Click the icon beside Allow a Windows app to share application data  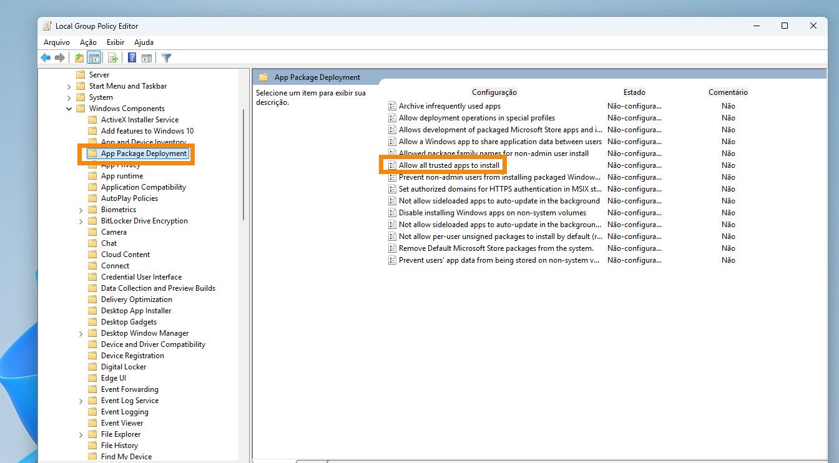(392, 142)
